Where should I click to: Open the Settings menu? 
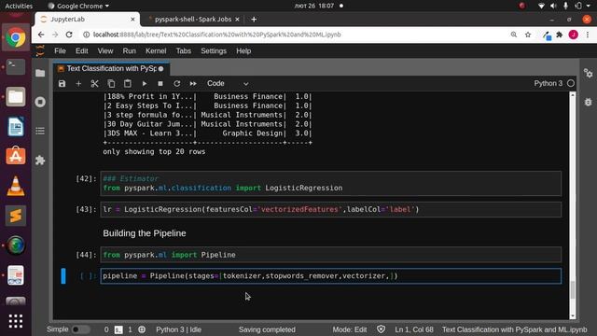point(214,51)
